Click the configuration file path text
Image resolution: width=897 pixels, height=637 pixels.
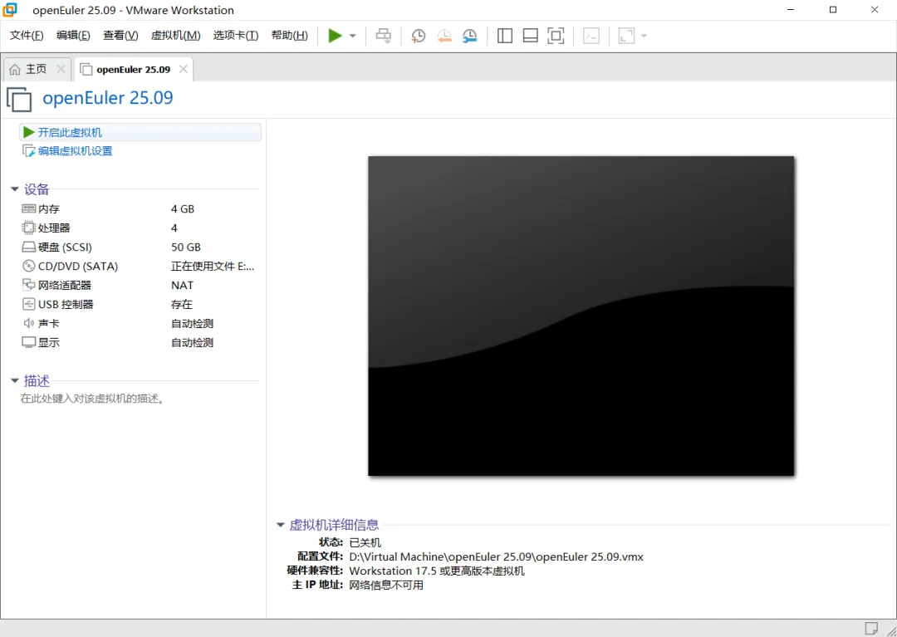(496, 557)
